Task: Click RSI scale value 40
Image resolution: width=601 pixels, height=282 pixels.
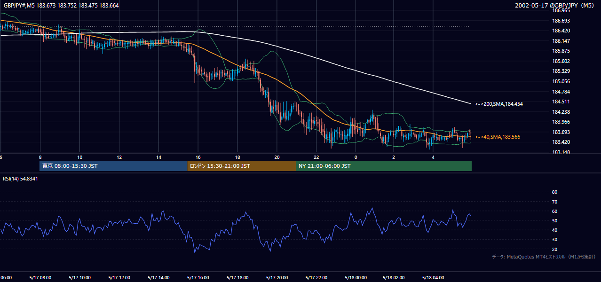Action: pyautogui.click(x=554, y=230)
